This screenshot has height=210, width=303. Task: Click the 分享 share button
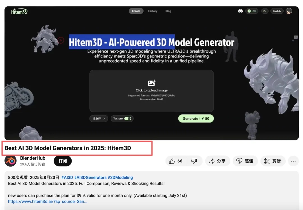click(x=217, y=161)
